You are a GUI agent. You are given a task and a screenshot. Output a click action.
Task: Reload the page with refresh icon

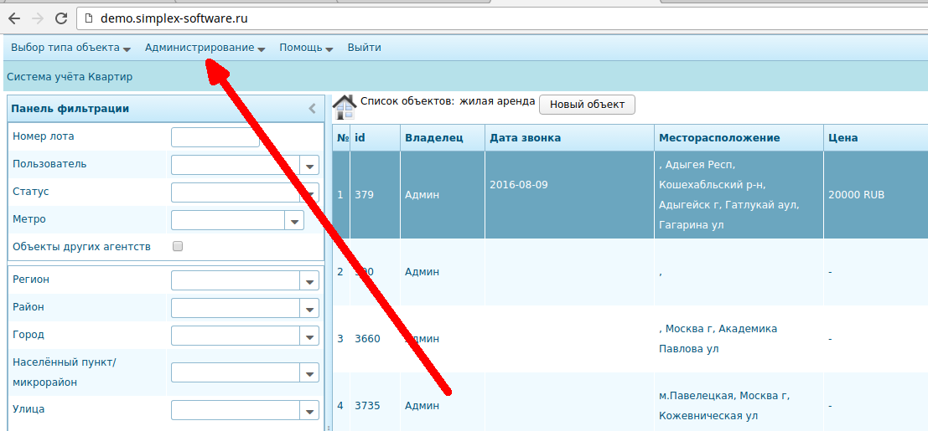(x=60, y=18)
